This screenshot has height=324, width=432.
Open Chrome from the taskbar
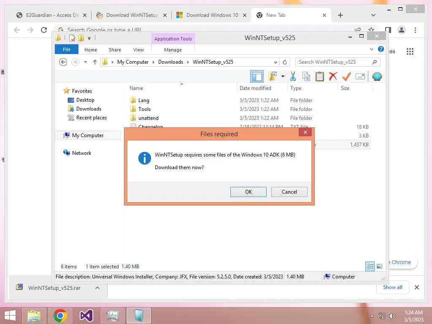[60, 316]
